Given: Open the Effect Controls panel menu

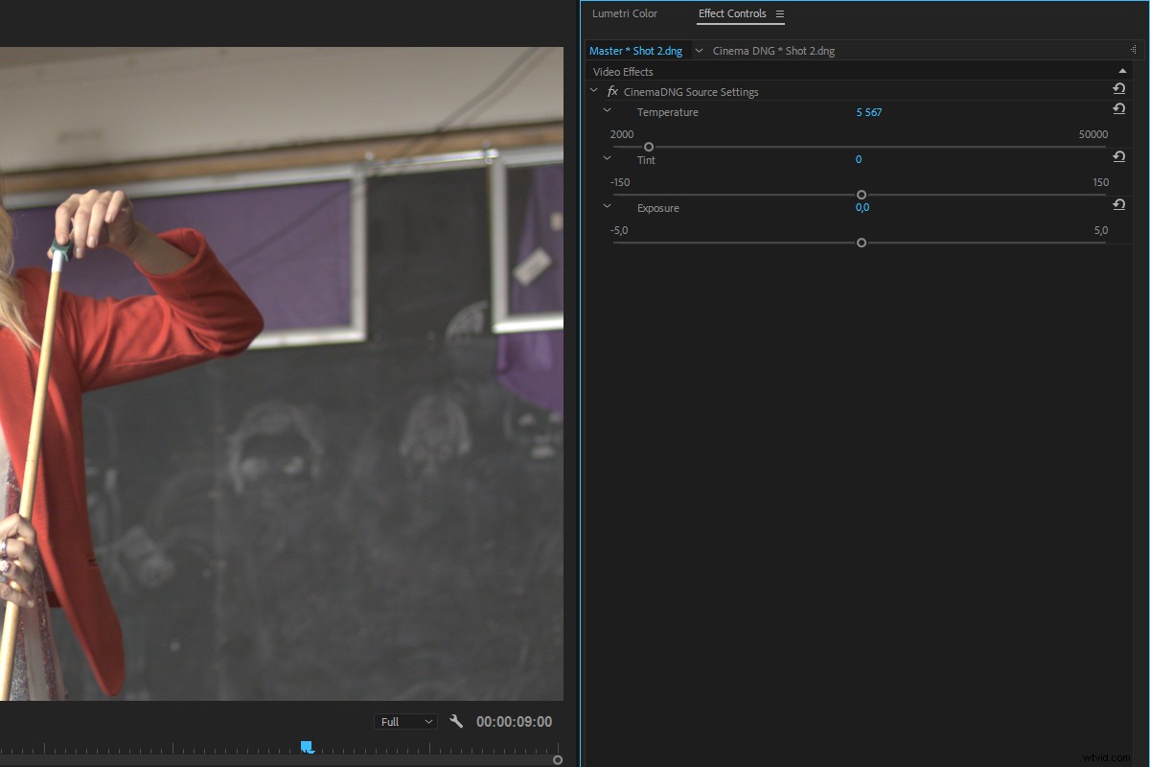Looking at the screenshot, I should pyautogui.click(x=779, y=13).
